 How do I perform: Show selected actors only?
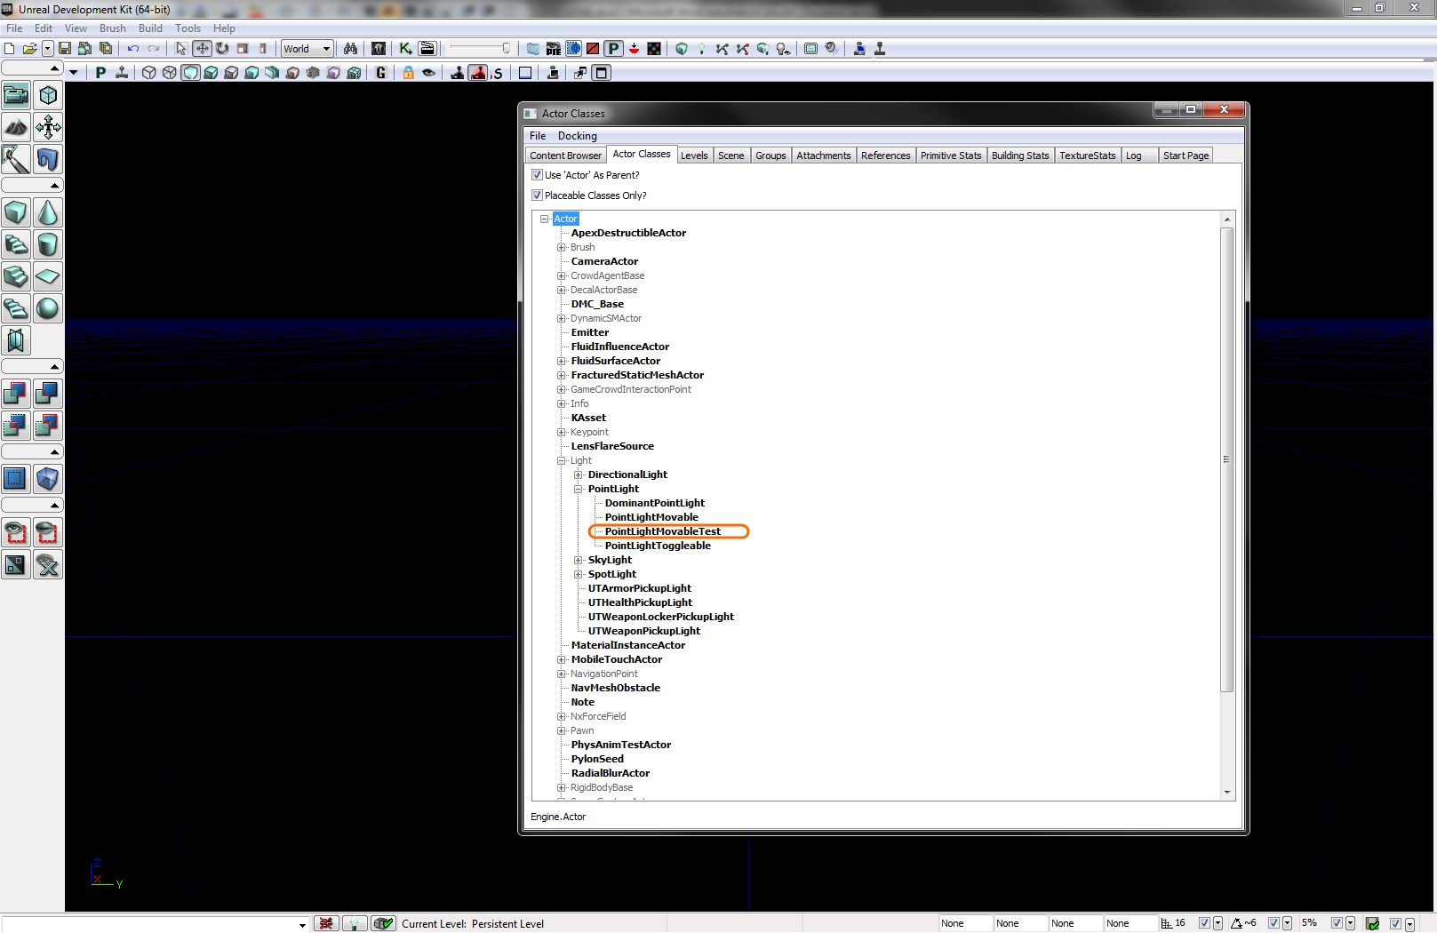[x=16, y=532]
